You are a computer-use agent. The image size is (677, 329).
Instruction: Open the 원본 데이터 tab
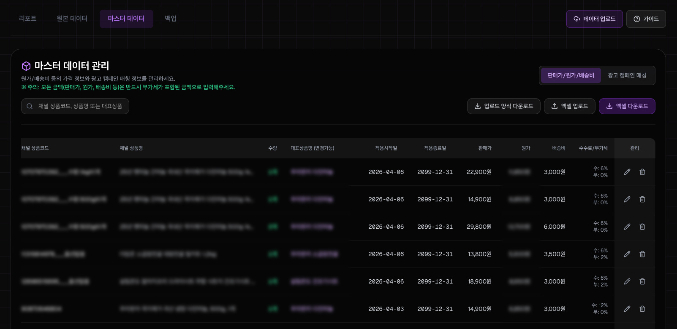point(72,19)
